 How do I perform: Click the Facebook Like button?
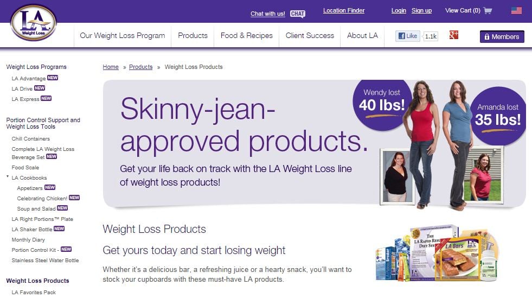(407, 36)
